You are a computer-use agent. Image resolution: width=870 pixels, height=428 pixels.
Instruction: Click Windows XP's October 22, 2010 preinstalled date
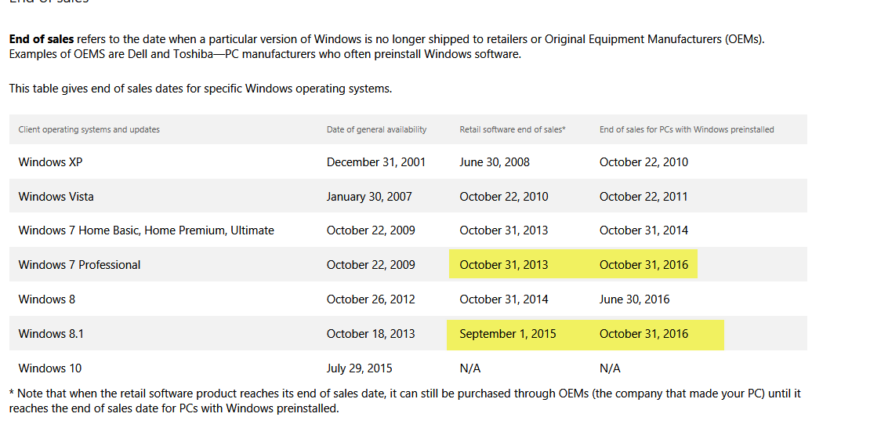tap(643, 162)
